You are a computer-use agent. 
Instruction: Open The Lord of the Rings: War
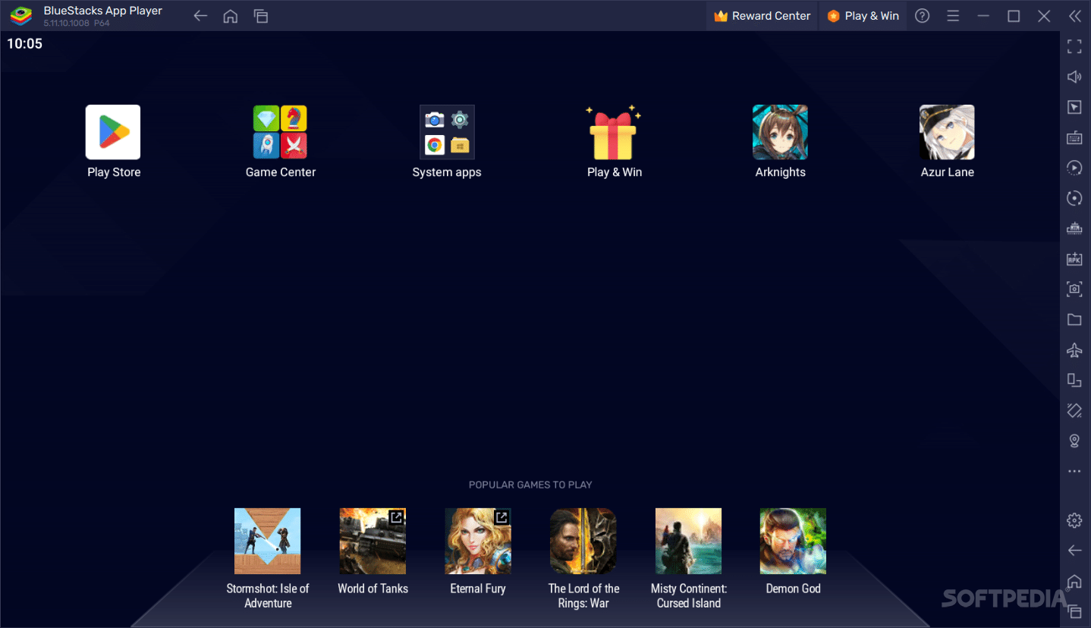583,541
